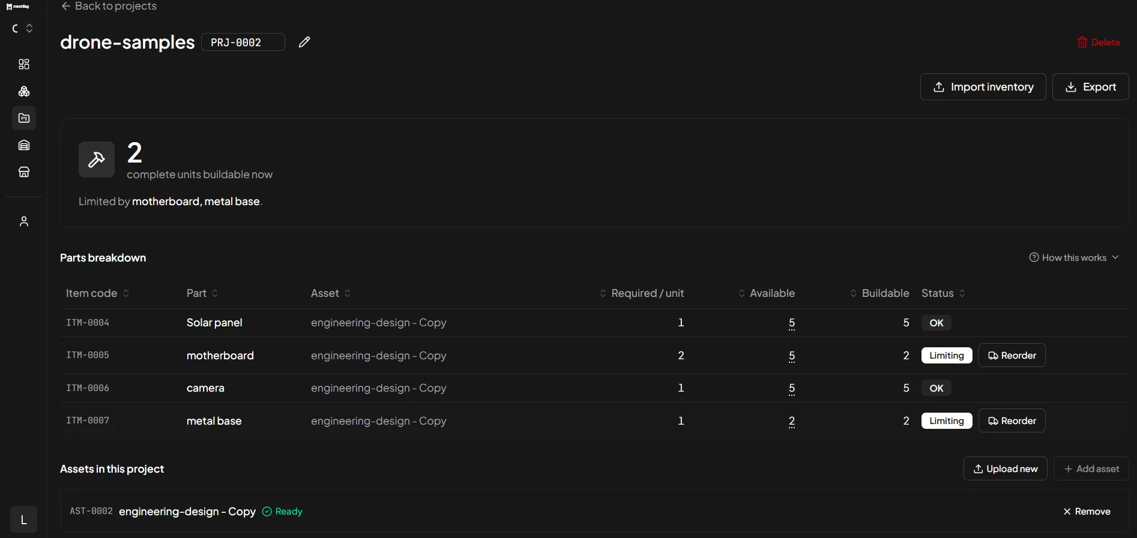Click the machfog logo at top left
Image resolution: width=1137 pixels, height=538 pixels.
18,7
